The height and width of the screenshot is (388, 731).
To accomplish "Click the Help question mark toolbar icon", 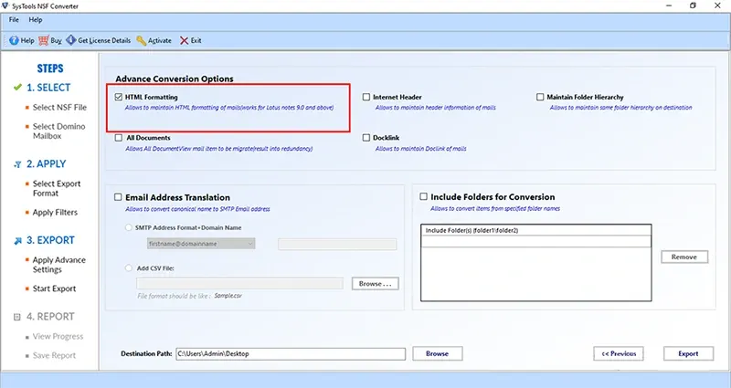I will (14, 40).
